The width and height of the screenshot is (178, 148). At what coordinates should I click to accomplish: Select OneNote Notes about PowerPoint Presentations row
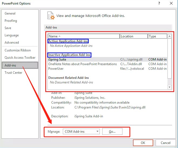[107, 64]
